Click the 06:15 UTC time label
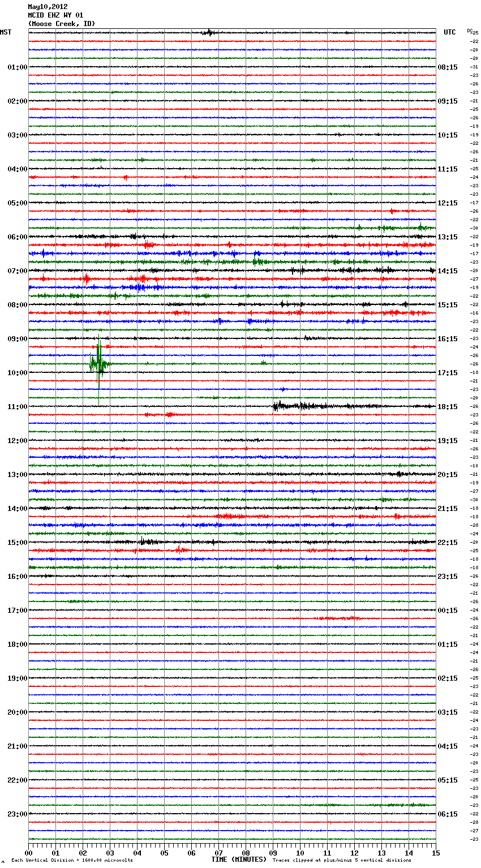The image size is (481, 868). pyautogui.click(x=448, y=814)
